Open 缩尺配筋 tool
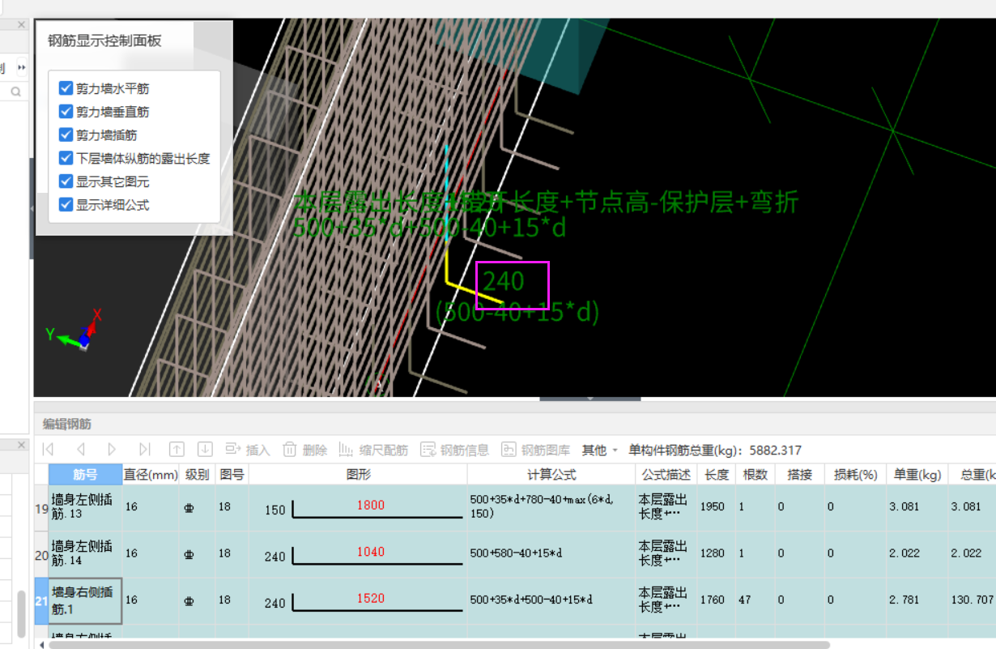The width and height of the screenshot is (996, 649). (x=373, y=450)
